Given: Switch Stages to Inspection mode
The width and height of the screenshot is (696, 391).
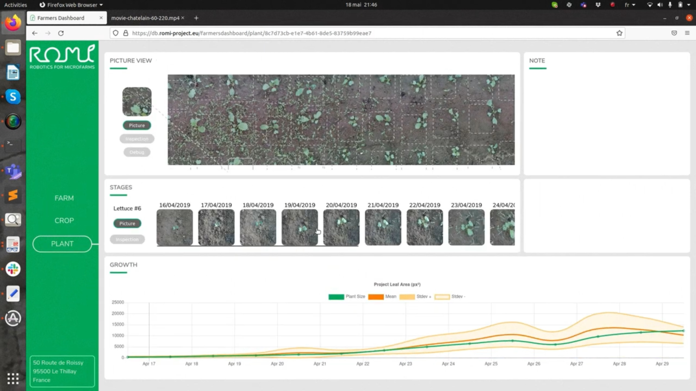Looking at the screenshot, I should pyautogui.click(x=127, y=239).
